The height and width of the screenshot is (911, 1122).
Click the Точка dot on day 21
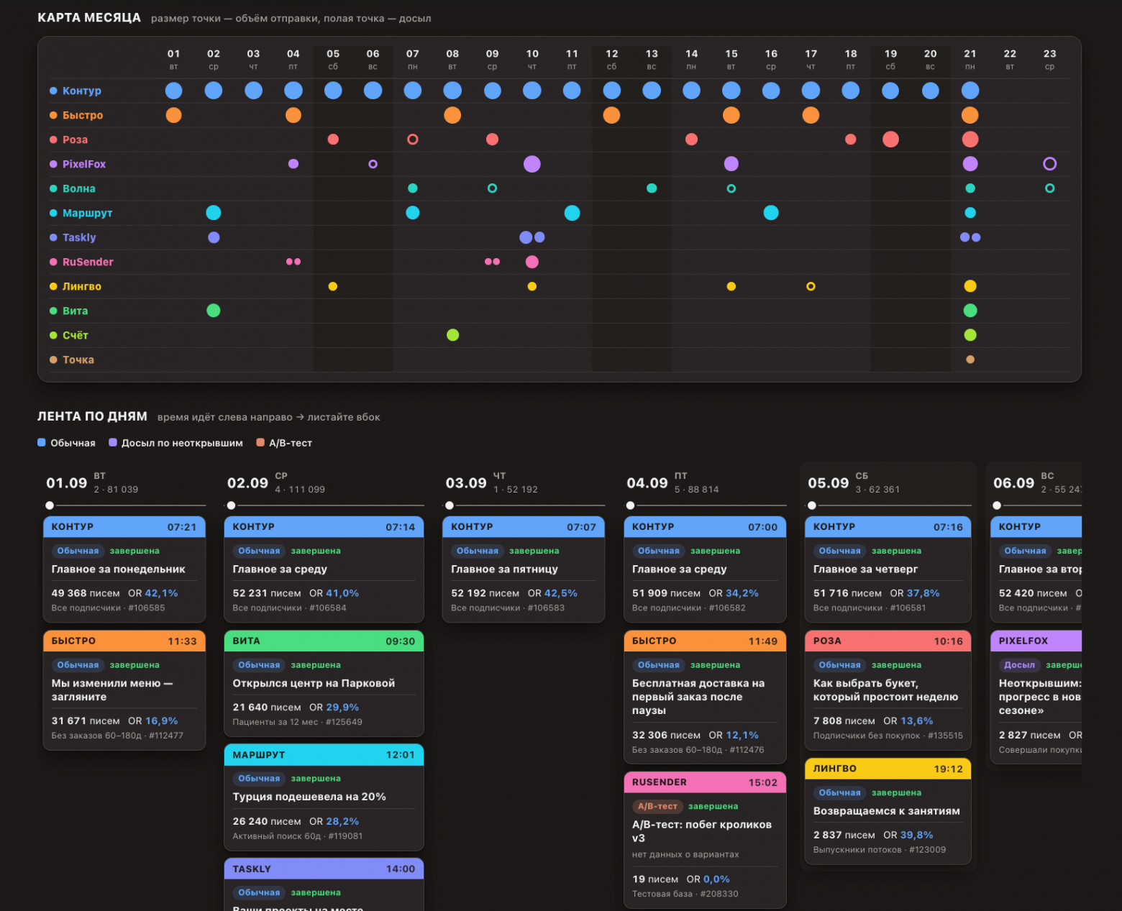(x=970, y=360)
